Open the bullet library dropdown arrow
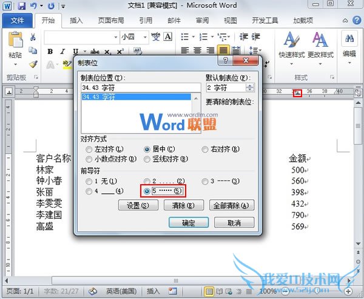Viewport: 364px width, 299px height. (x=193, y=36)
